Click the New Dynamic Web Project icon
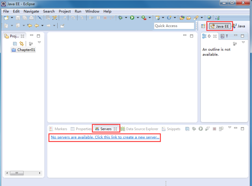 click(157, 18)
